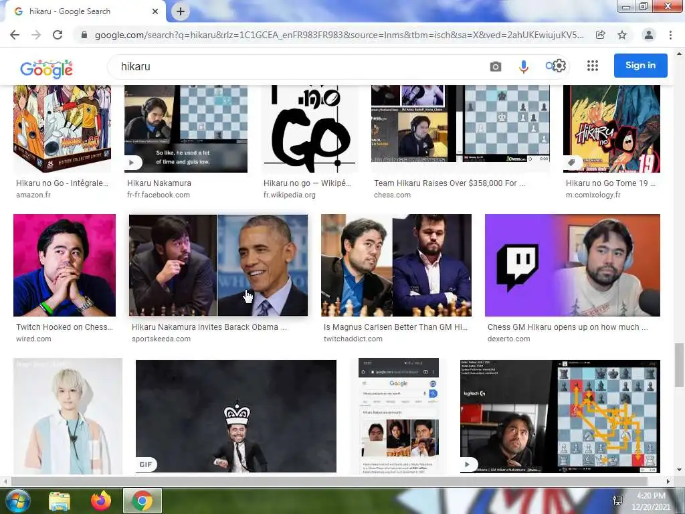
Task: Open a new browser tab
Action: click(x=181, y=11)
